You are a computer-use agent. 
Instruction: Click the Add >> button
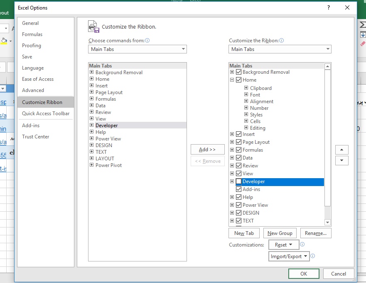(207, 150)
